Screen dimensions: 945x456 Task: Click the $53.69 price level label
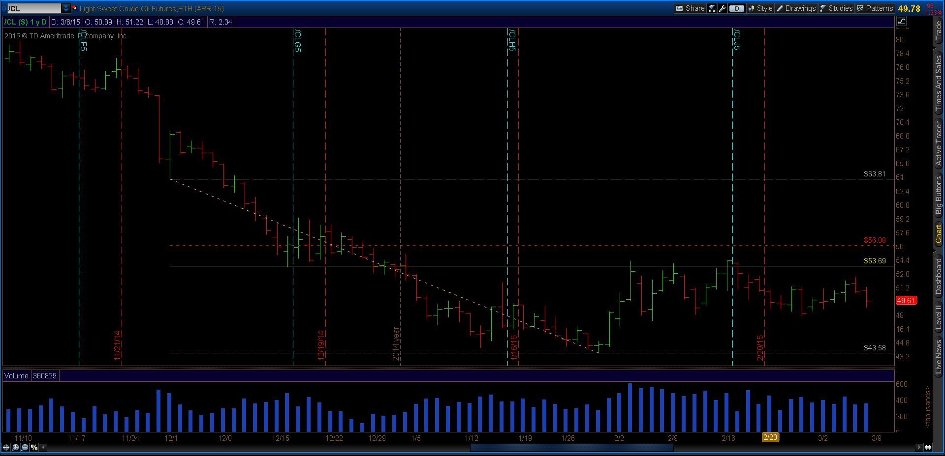(875, 261)
